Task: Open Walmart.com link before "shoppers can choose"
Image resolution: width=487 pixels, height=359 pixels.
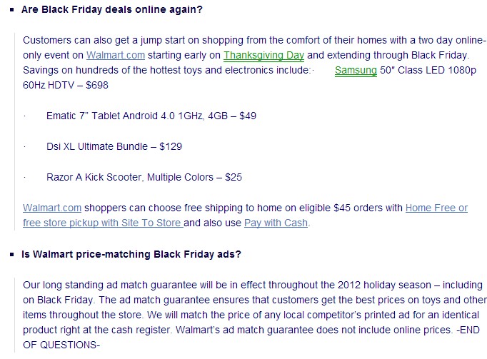Action: click(52, 208)
